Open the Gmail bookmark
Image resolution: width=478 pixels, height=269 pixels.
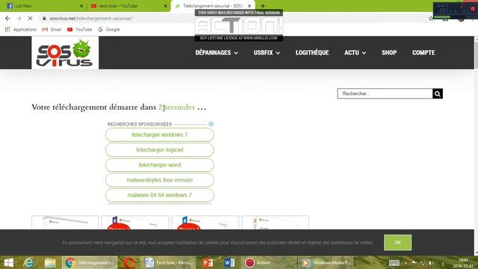point(52,30)
